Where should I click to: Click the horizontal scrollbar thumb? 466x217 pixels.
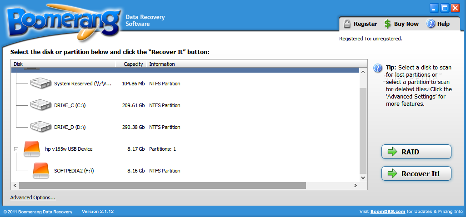(x=162, y=186)
